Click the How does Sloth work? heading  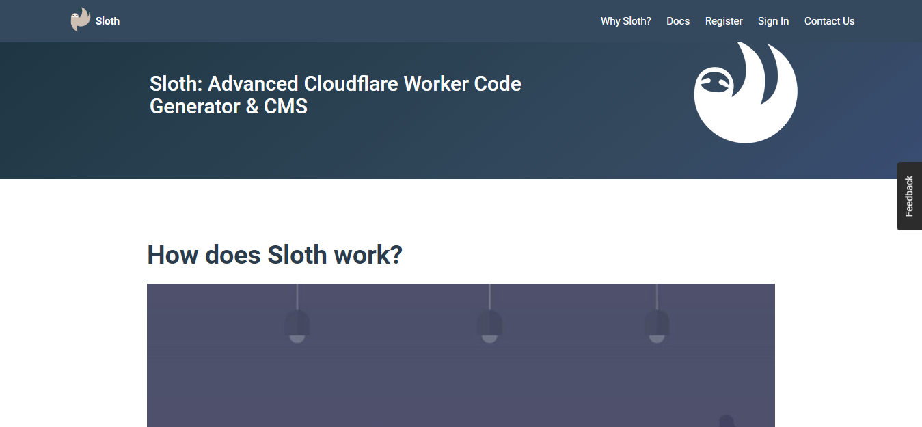click(275, 255)
